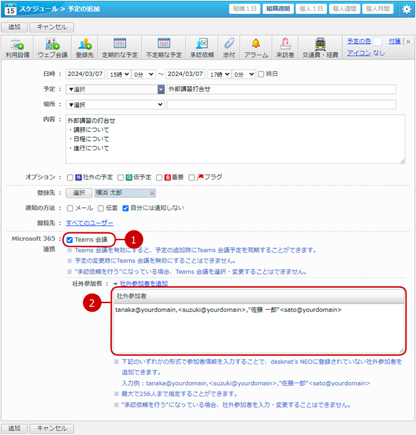Open the settings gear icon
Screen dimensions: 416x435
(x=406, y=9)
